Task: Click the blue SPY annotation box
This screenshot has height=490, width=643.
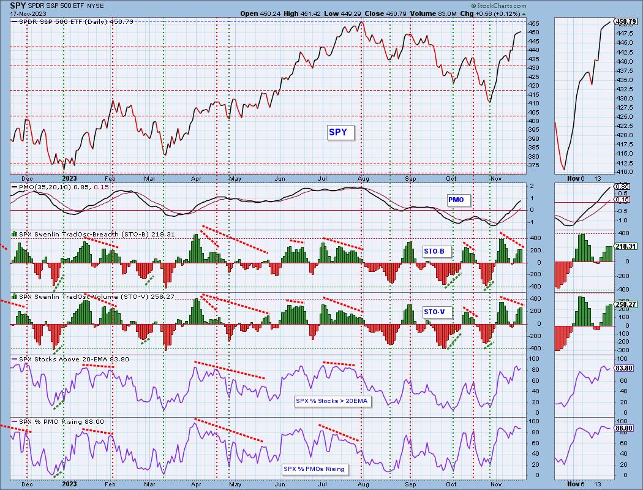Action: (x=340, y=132)
